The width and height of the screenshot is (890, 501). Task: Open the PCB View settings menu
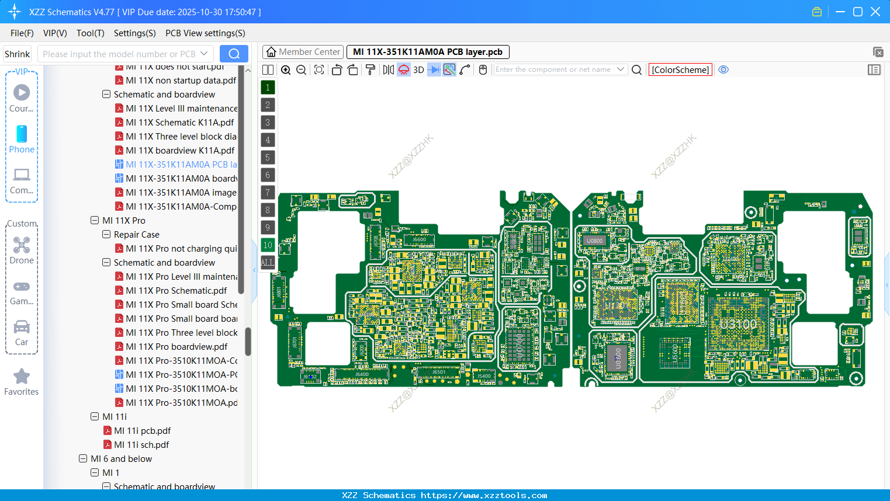(205, 33)
